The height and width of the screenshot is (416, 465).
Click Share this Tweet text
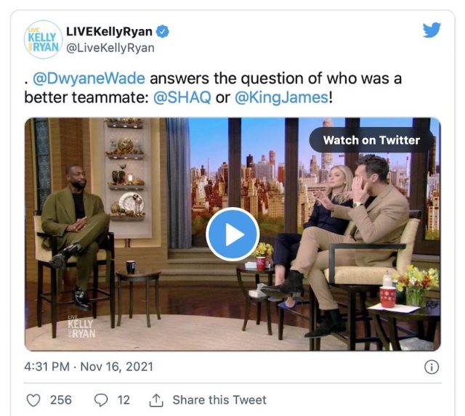[x=219, y=400]
